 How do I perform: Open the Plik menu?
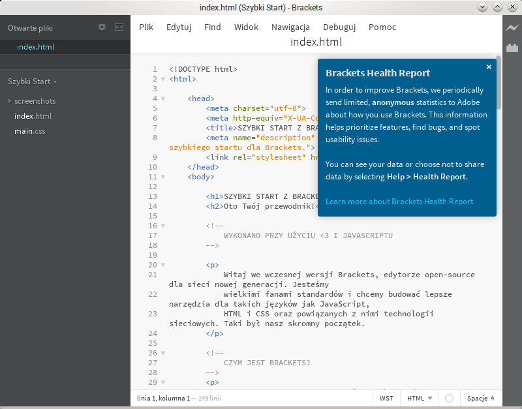pyautogui.click(x=146, y=27)
